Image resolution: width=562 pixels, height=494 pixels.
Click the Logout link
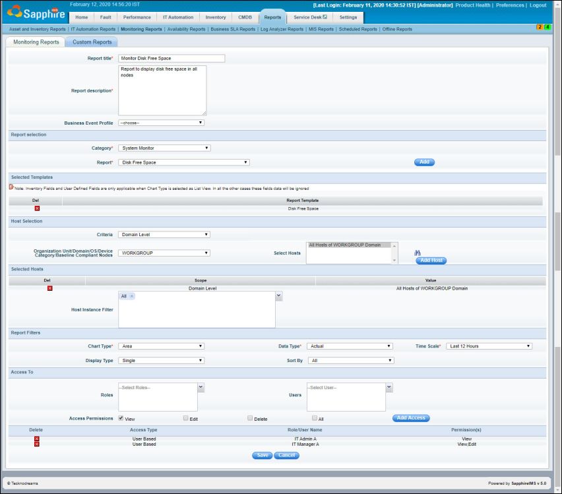(x=539, y=5)
